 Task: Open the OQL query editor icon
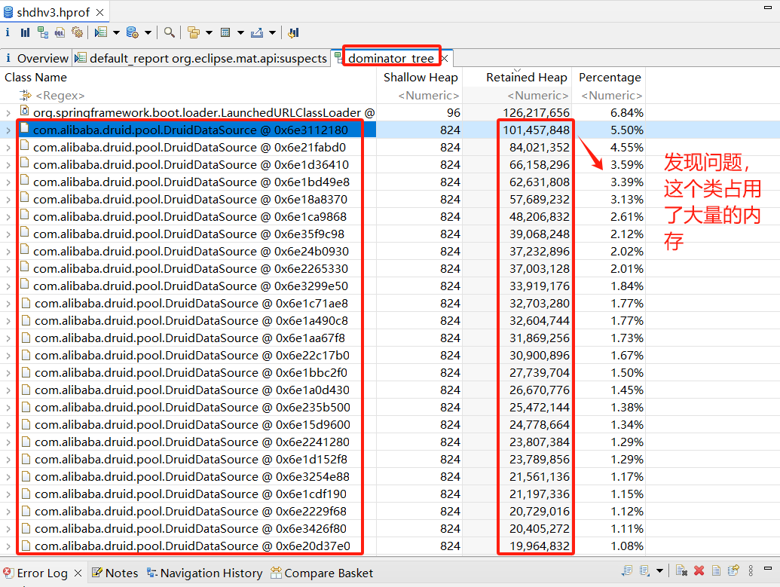click(60, 33)
